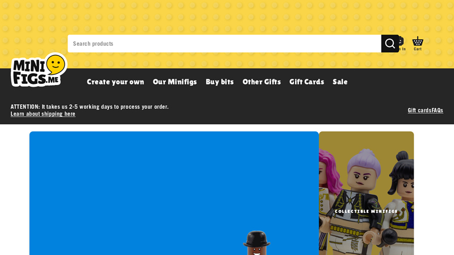The image size is (454, 255).
Task: Follow the Learn about shipping here link
Action: coord(43,114)
